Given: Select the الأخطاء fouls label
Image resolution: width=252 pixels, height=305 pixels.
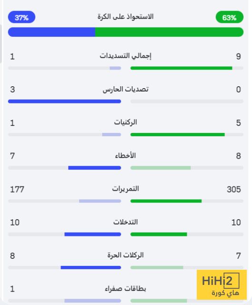Looking at the screenshot, I should click(125, 156).
